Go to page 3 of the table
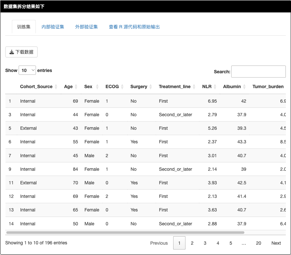The height and width of the screenshot is (255, 291). [x=205, y=243]
